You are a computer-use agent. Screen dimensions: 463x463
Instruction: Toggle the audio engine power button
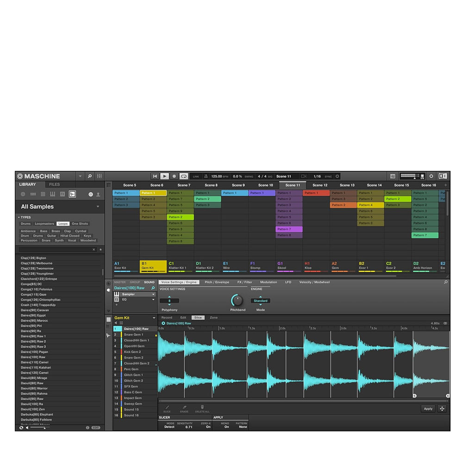(x=432, y=176)
